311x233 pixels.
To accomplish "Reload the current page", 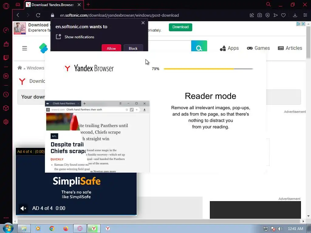I will point(38,15).
